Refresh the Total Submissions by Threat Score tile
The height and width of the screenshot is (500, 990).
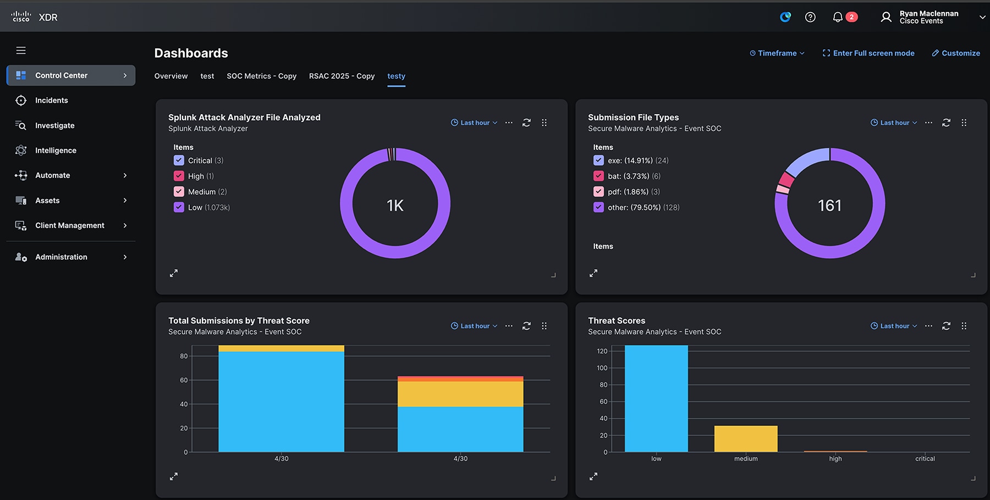click(526, 326)
